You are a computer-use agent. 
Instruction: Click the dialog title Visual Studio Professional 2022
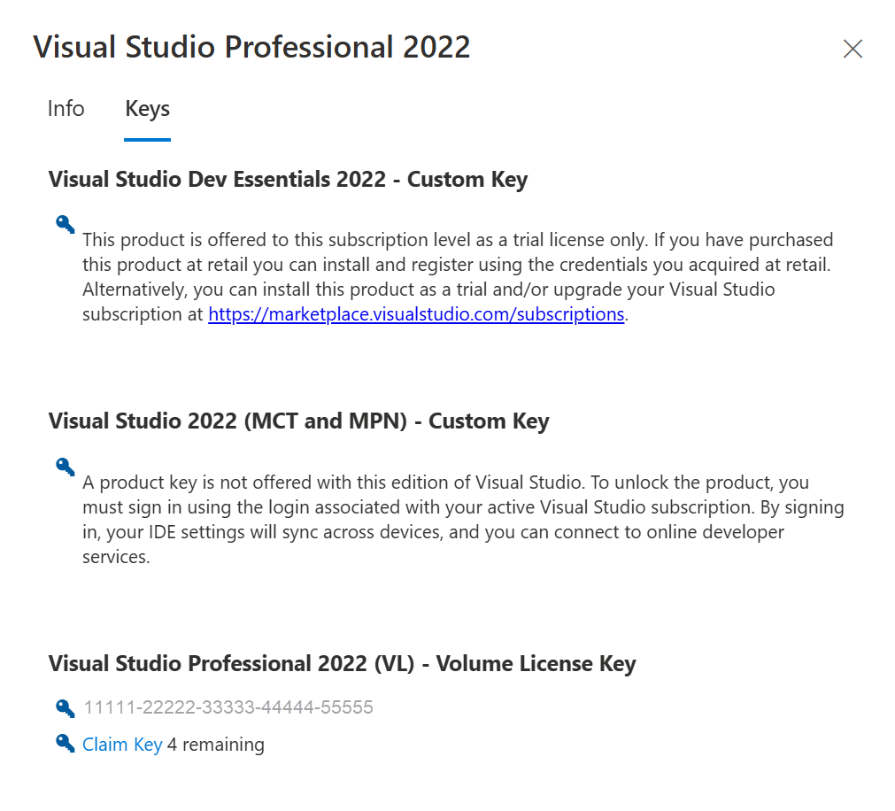[x=251, y=47]
